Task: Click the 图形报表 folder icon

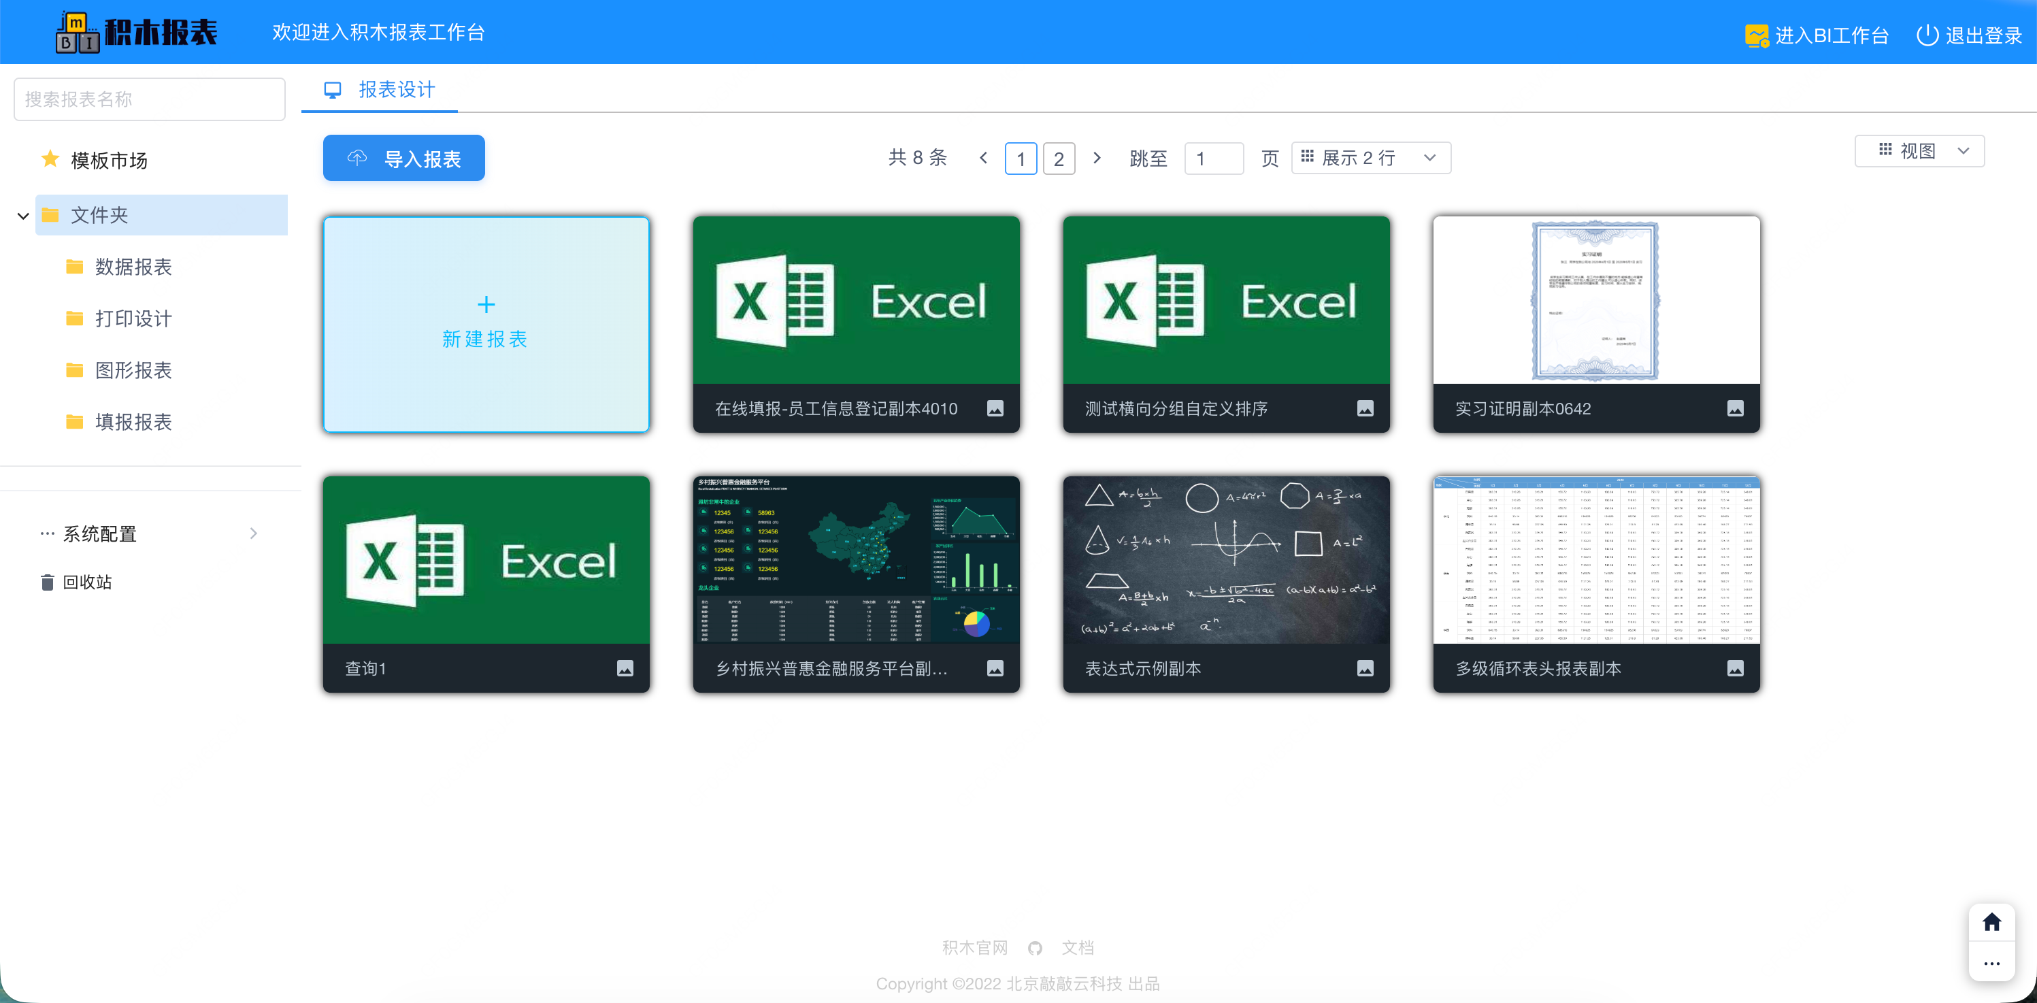Action: [x=74, y=369]
